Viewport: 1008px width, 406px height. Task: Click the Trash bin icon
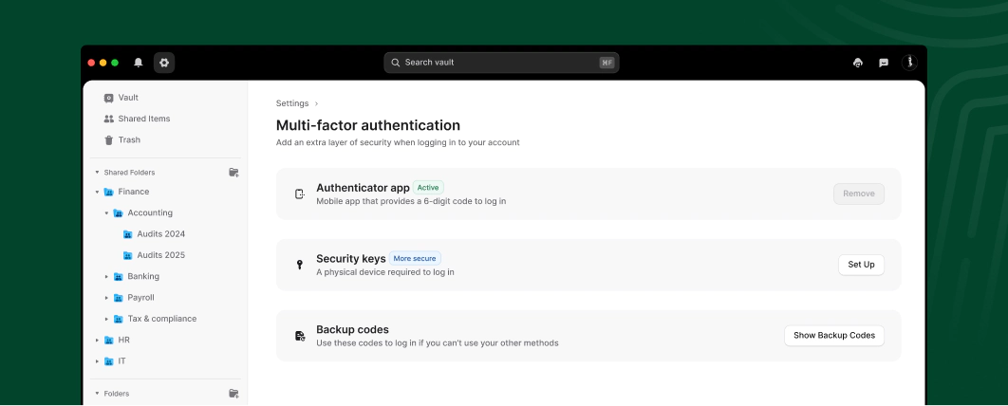108,140
